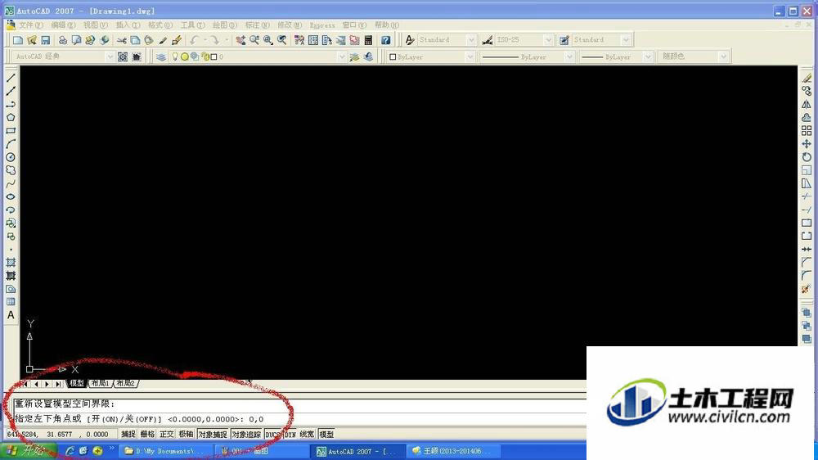Open the QuickCalc calculator icon
The height and width of the screenshot is (460, 818).
368,40
